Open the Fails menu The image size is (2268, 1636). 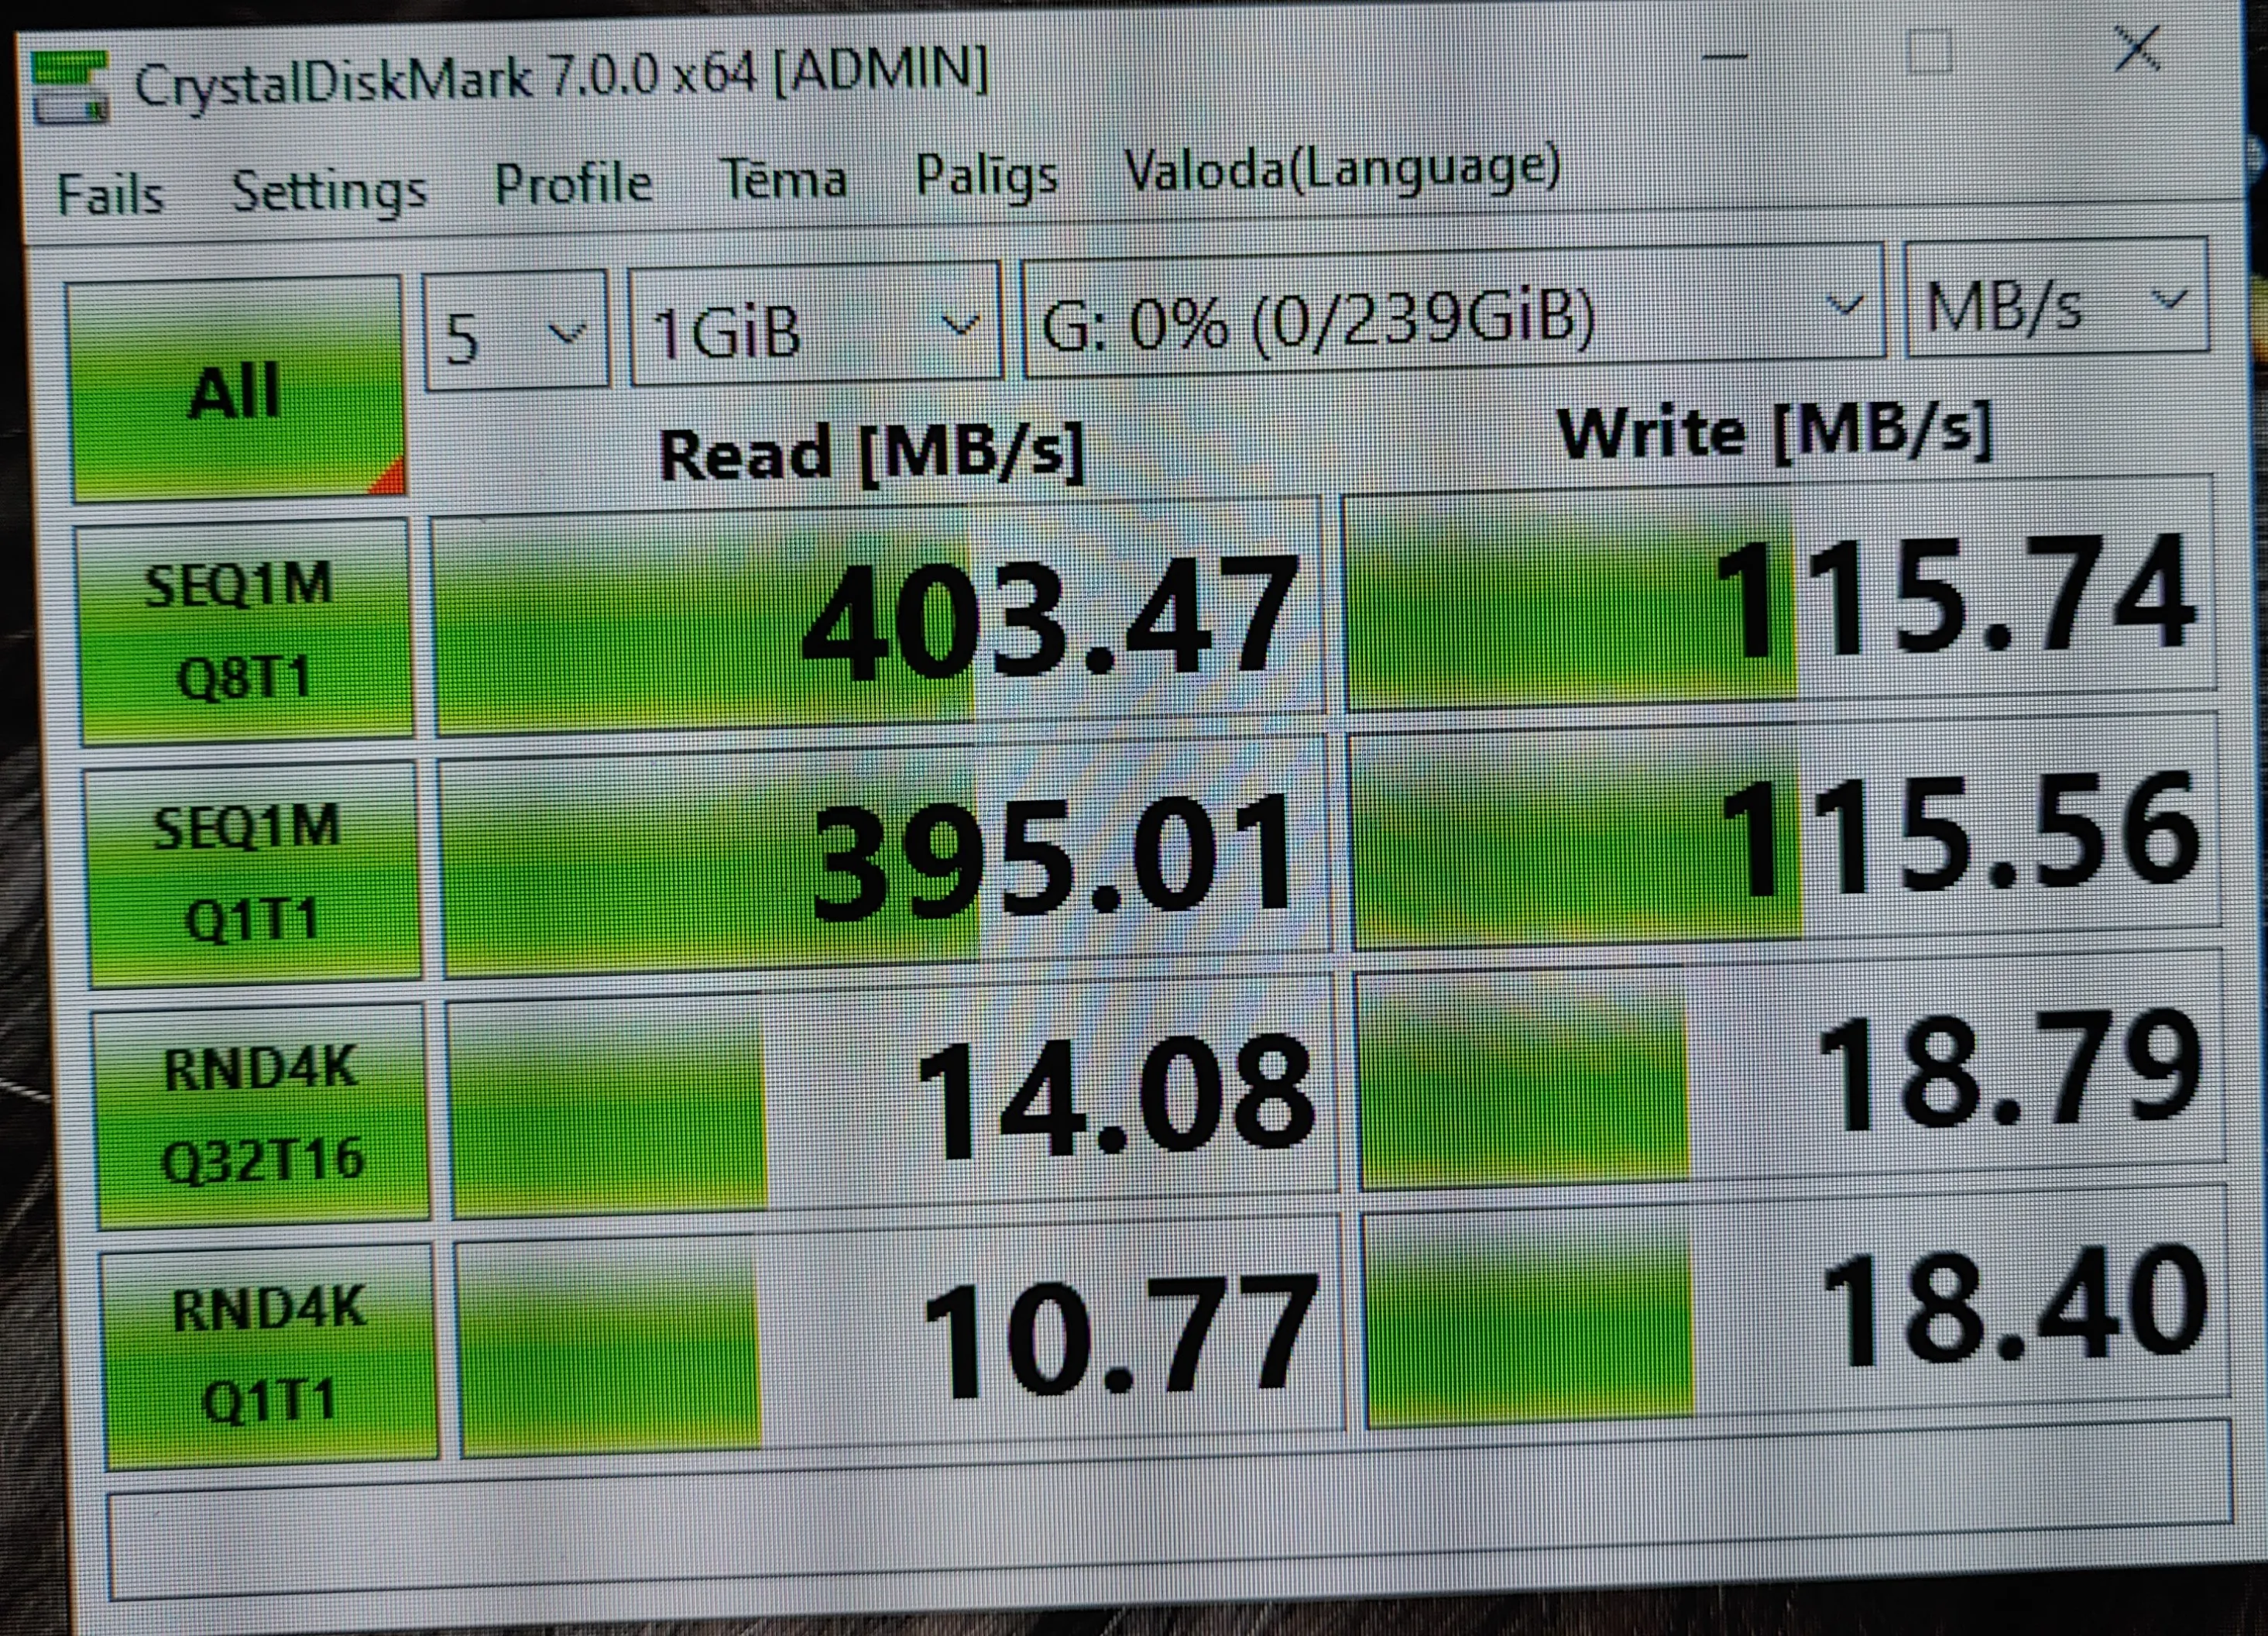coord(109,193)
